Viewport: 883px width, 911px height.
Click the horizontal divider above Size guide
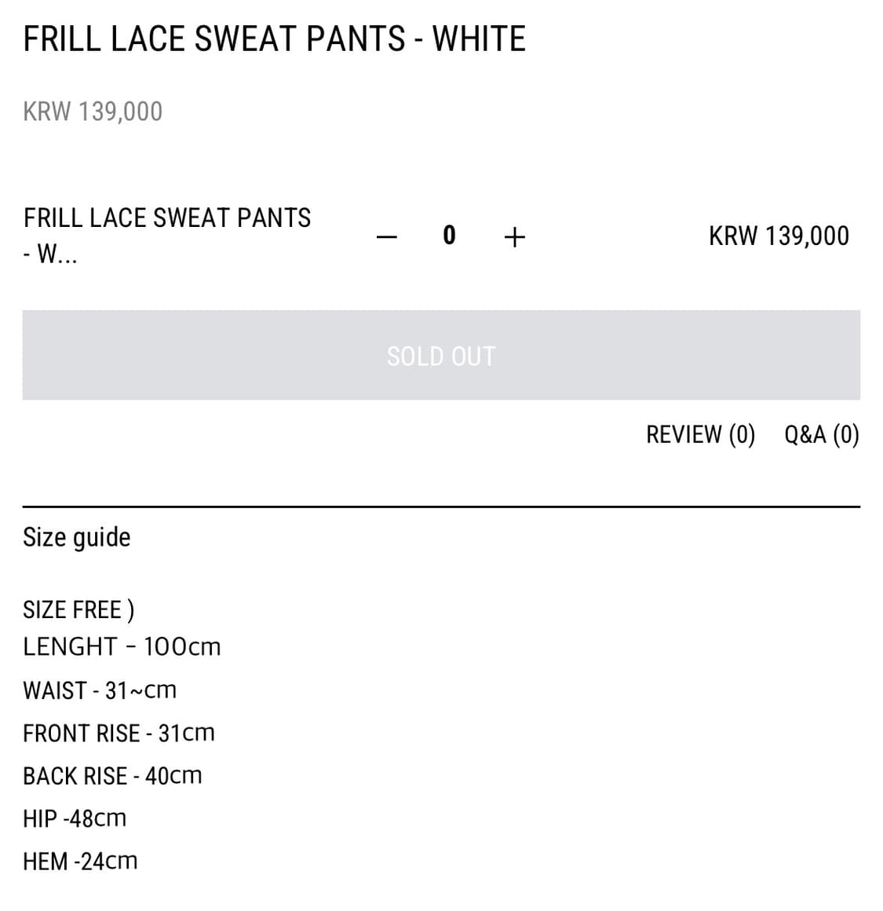441,507
